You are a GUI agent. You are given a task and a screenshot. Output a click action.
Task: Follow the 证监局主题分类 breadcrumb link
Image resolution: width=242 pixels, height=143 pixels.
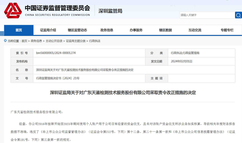tap(76, 41)
